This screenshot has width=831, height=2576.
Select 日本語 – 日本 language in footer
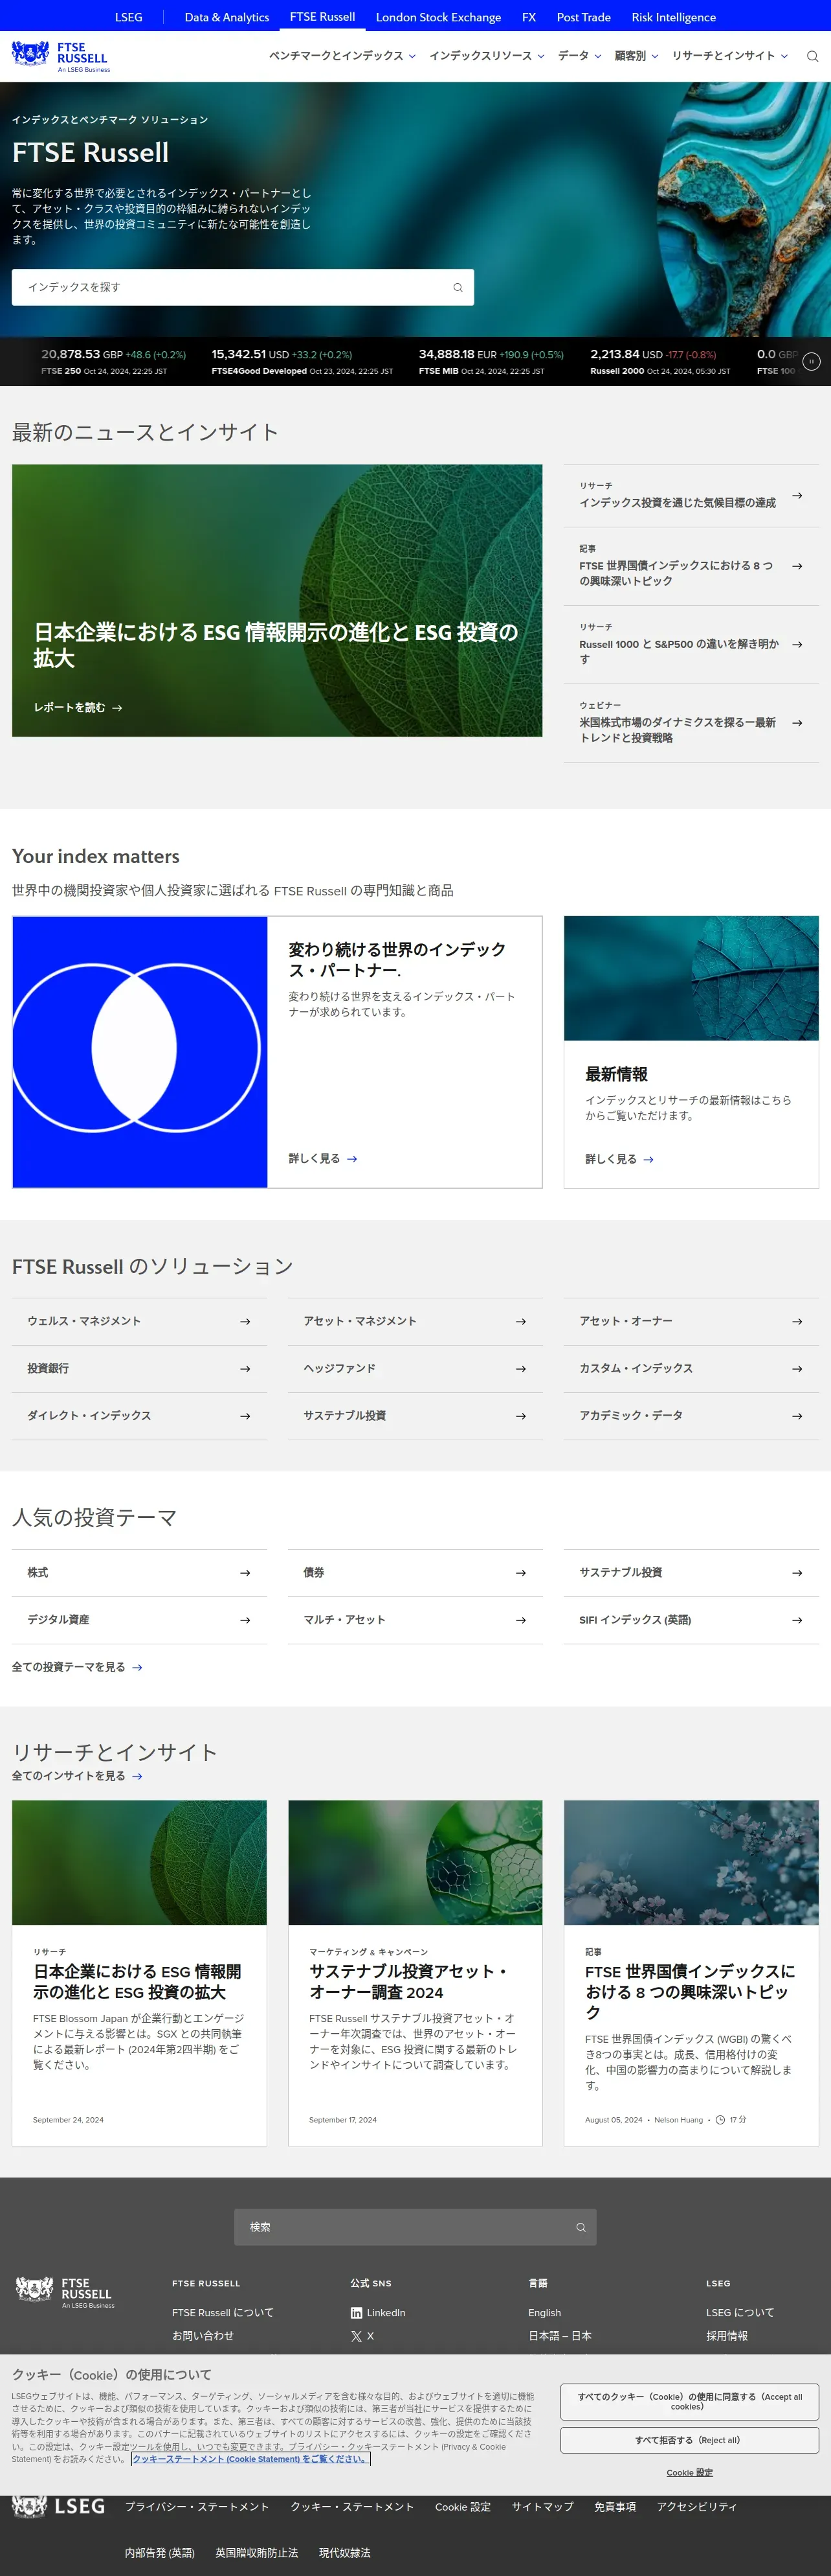pyautogui.click(x=559, y=2336)
